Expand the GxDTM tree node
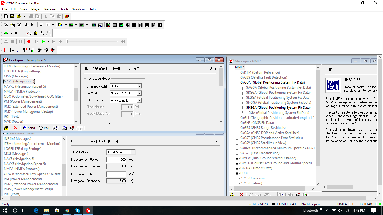 click(237, 72)
